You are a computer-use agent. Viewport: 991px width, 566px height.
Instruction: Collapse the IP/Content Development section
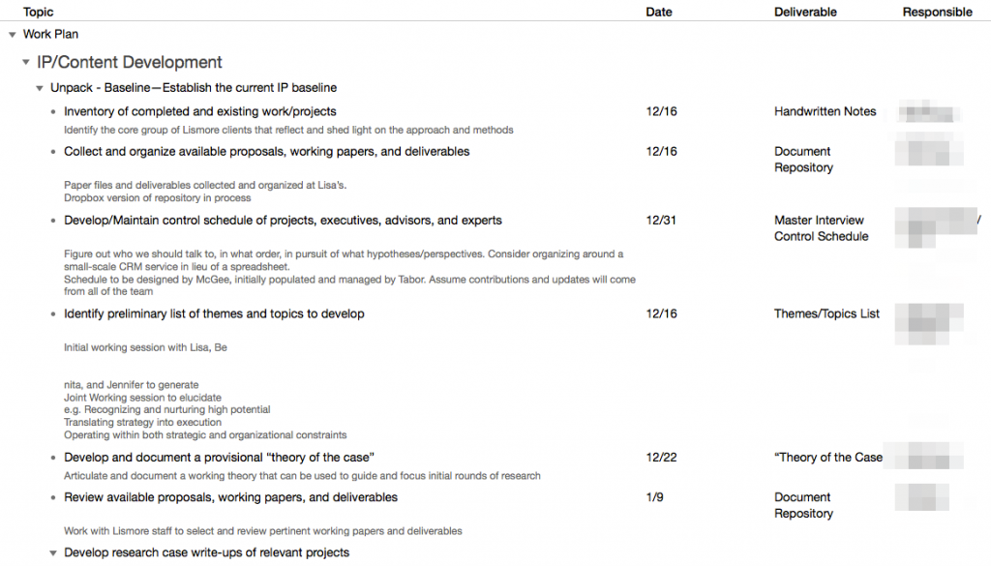pos(26,62)
